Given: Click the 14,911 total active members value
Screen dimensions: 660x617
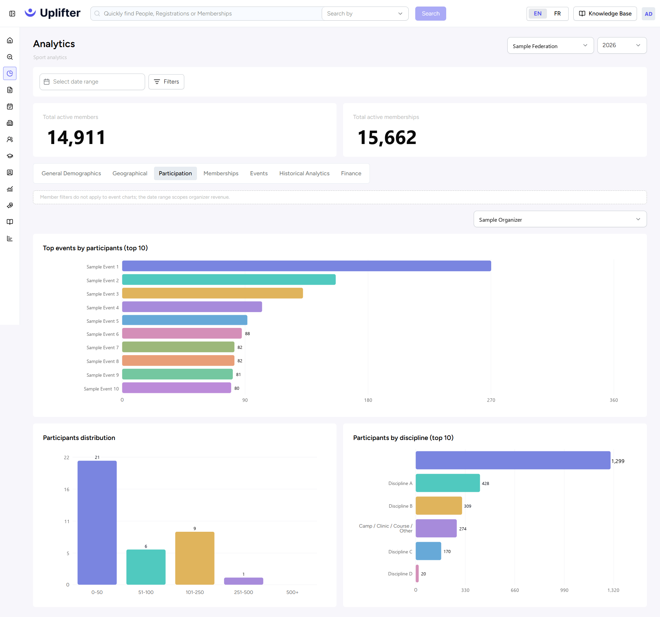Looking at the screenshot, I should (76, 137).
